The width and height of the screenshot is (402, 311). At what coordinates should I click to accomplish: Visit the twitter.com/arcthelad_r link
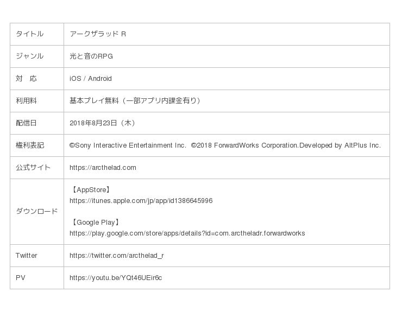coord(116,256)
